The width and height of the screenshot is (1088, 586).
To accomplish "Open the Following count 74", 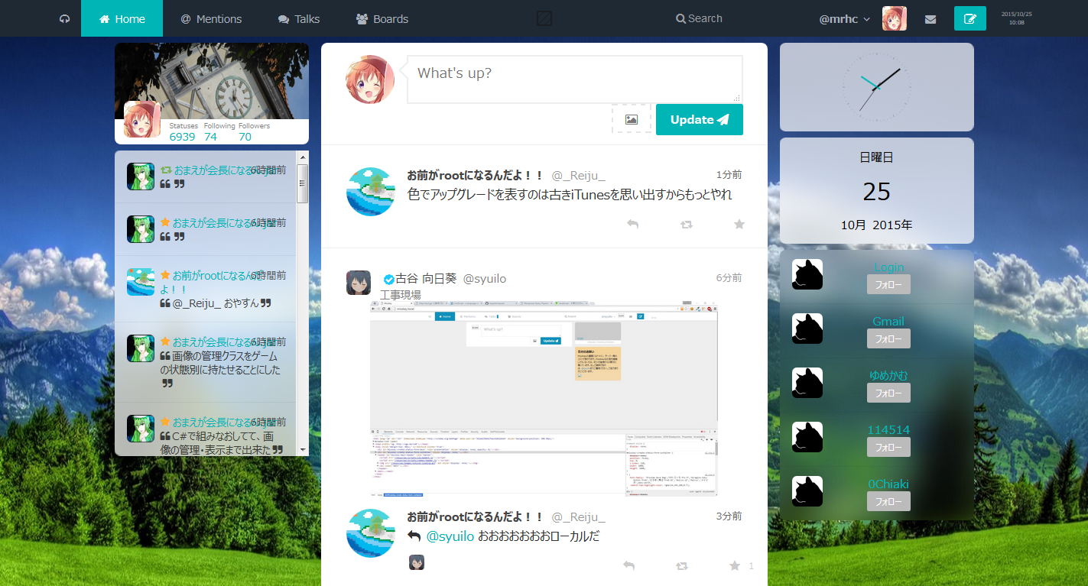I will coord(219,131).
